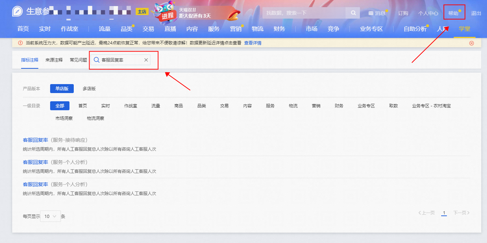Filter by 服务 first-level category
The image size is (487, 243).
[x=270, y=106]
